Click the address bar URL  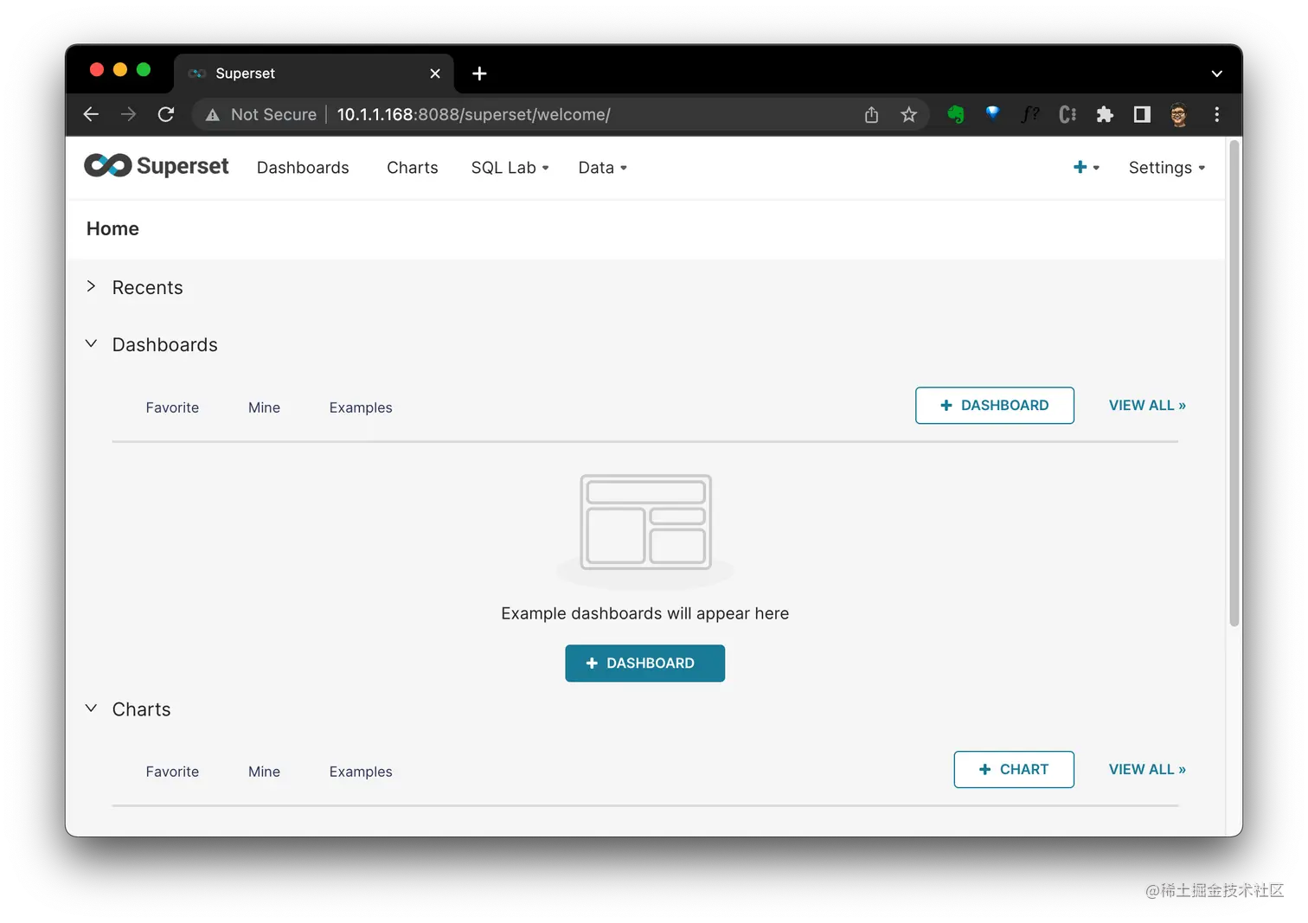474,114
